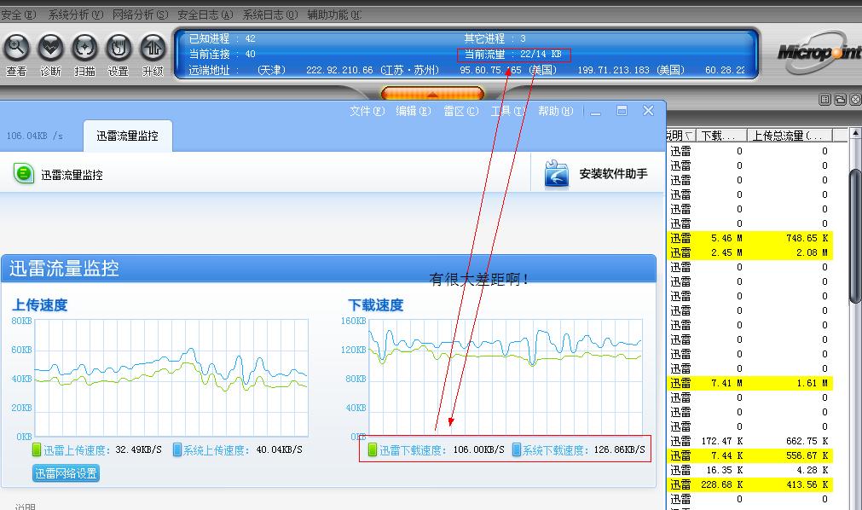Viewport: 862px width, 510px height.
Task: Sort by the 上传总流量 column header
Action: (x=790, y=136)
